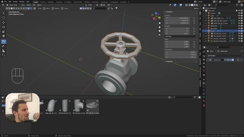
Task: Switch to the Modeling workspace tab
Action: (51, 2)
